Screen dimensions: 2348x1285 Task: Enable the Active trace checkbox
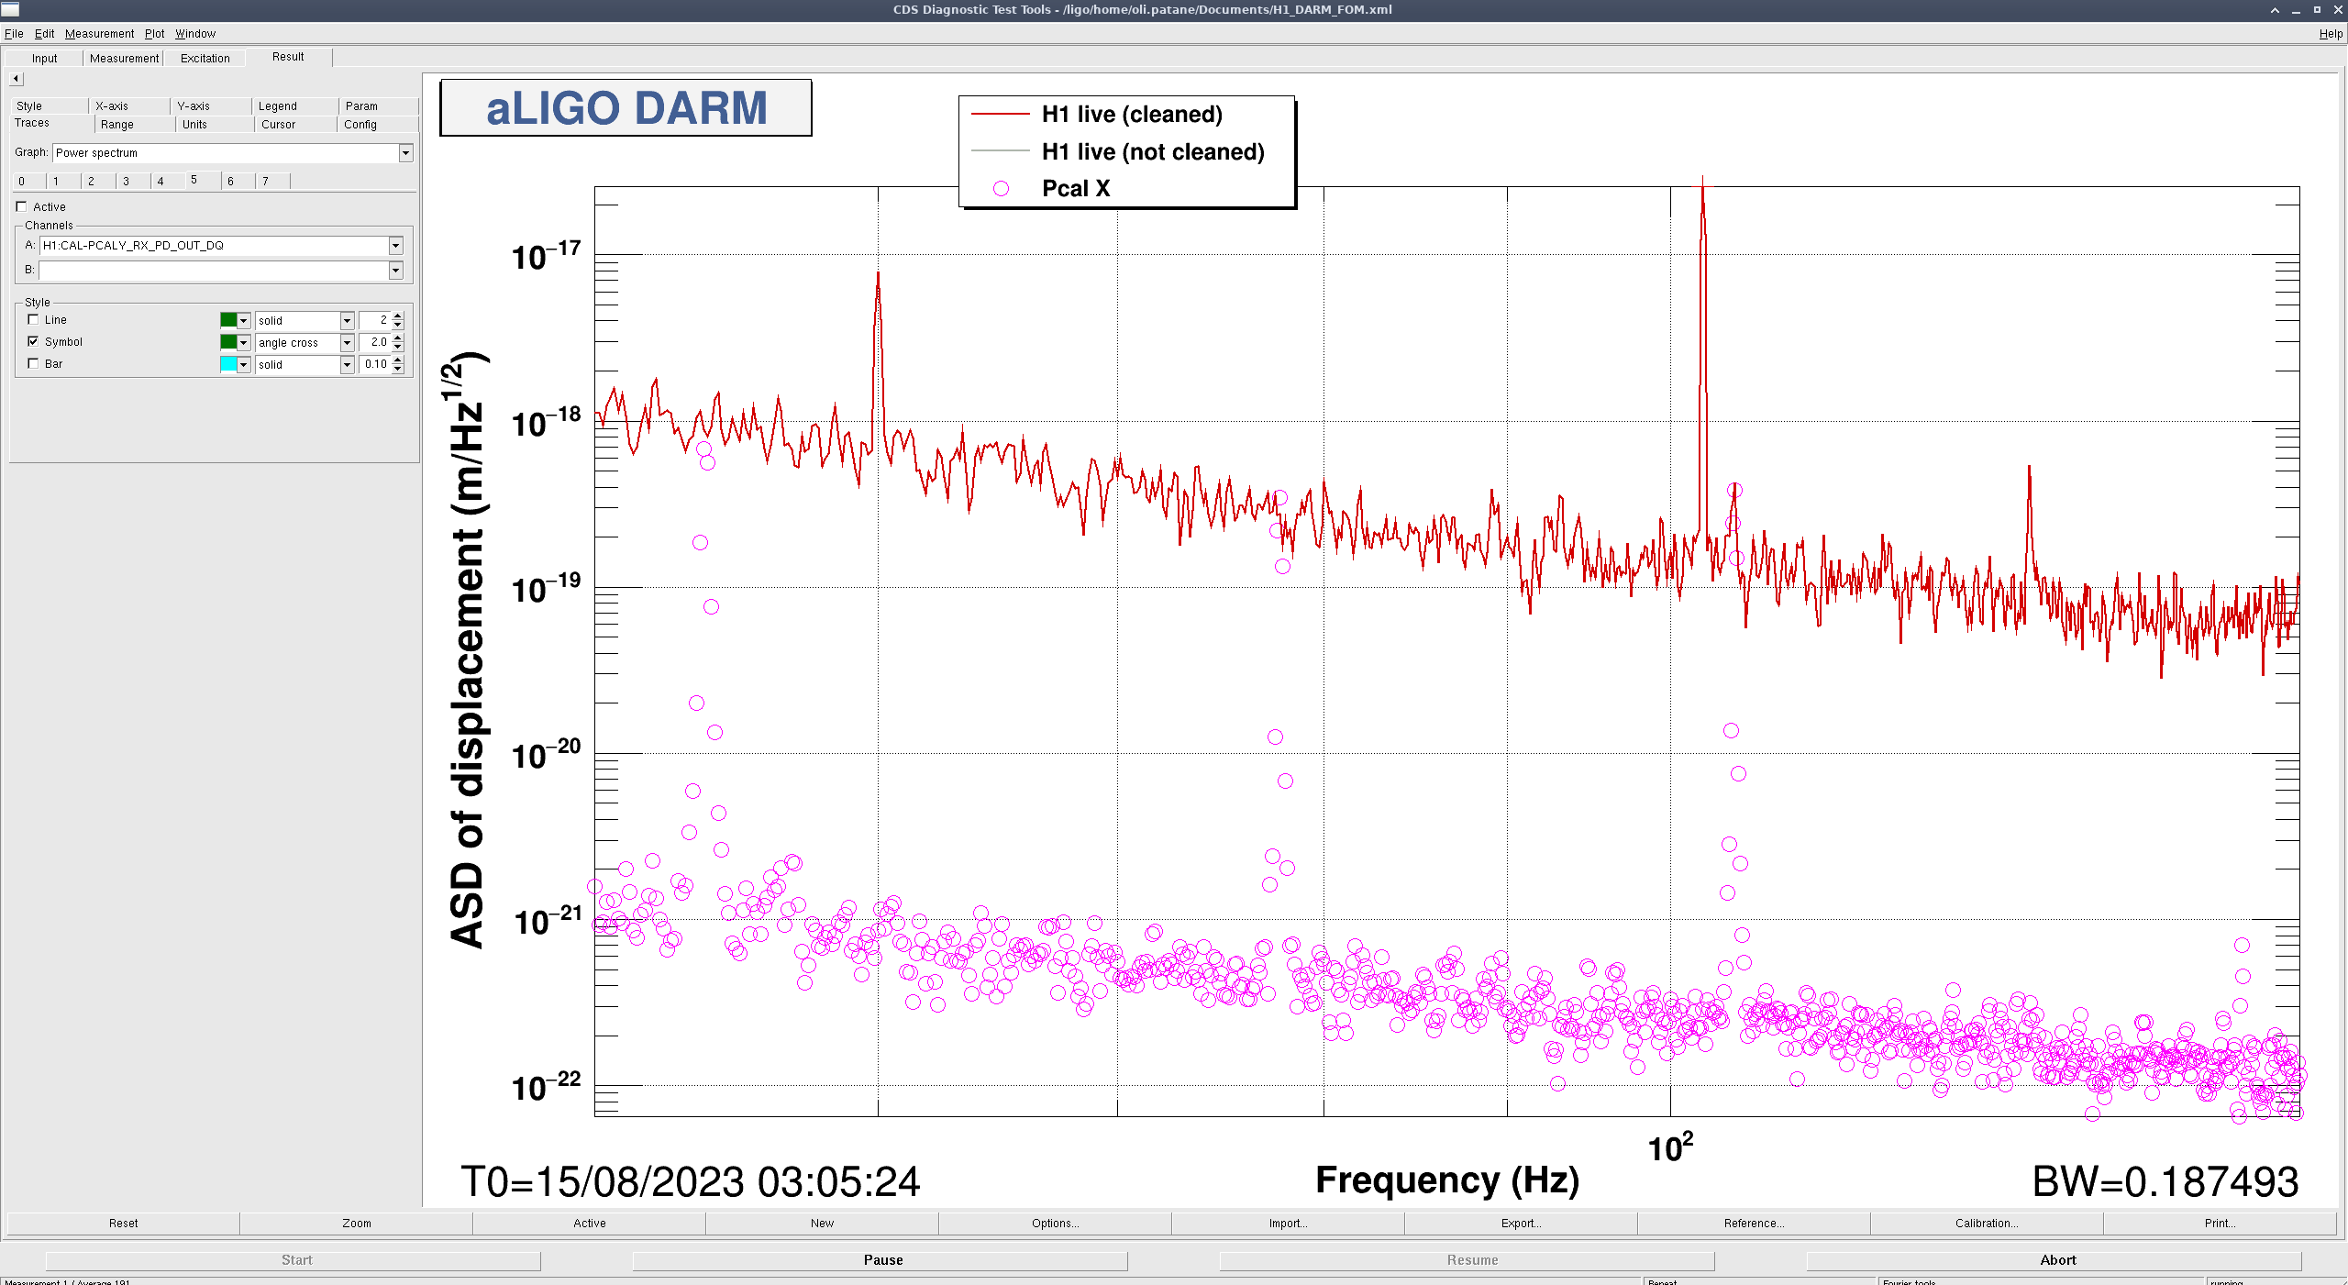pyautogui.click(x=22, y=207)
